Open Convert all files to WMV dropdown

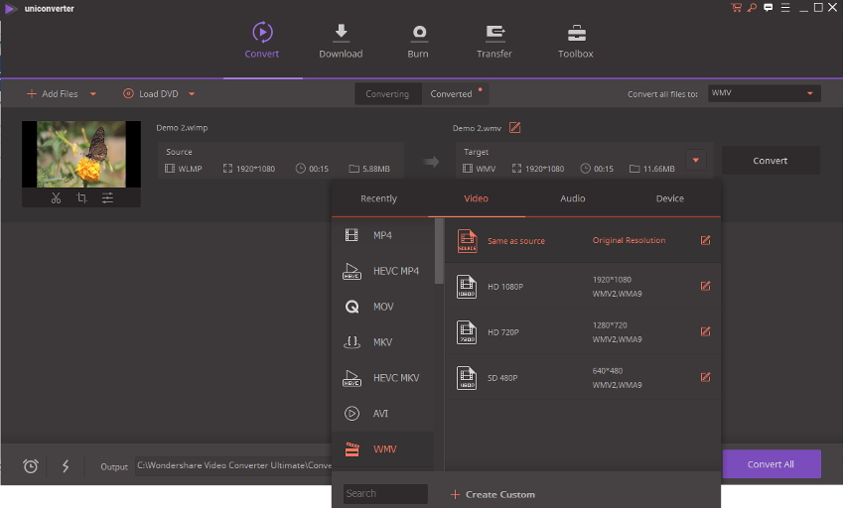pos(764,93)
